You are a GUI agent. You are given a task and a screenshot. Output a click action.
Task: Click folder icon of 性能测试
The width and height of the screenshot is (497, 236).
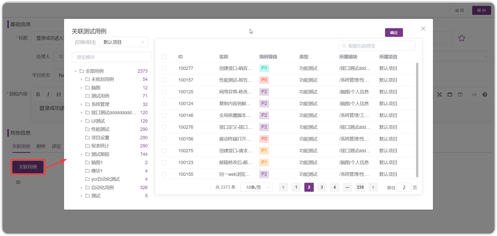pyautogui.click(x=87, y=129)
